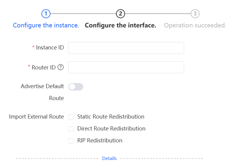This screenshot has width=236, height=168.
Task: Focus the Instance ID input field
Action: click(126, 48)
